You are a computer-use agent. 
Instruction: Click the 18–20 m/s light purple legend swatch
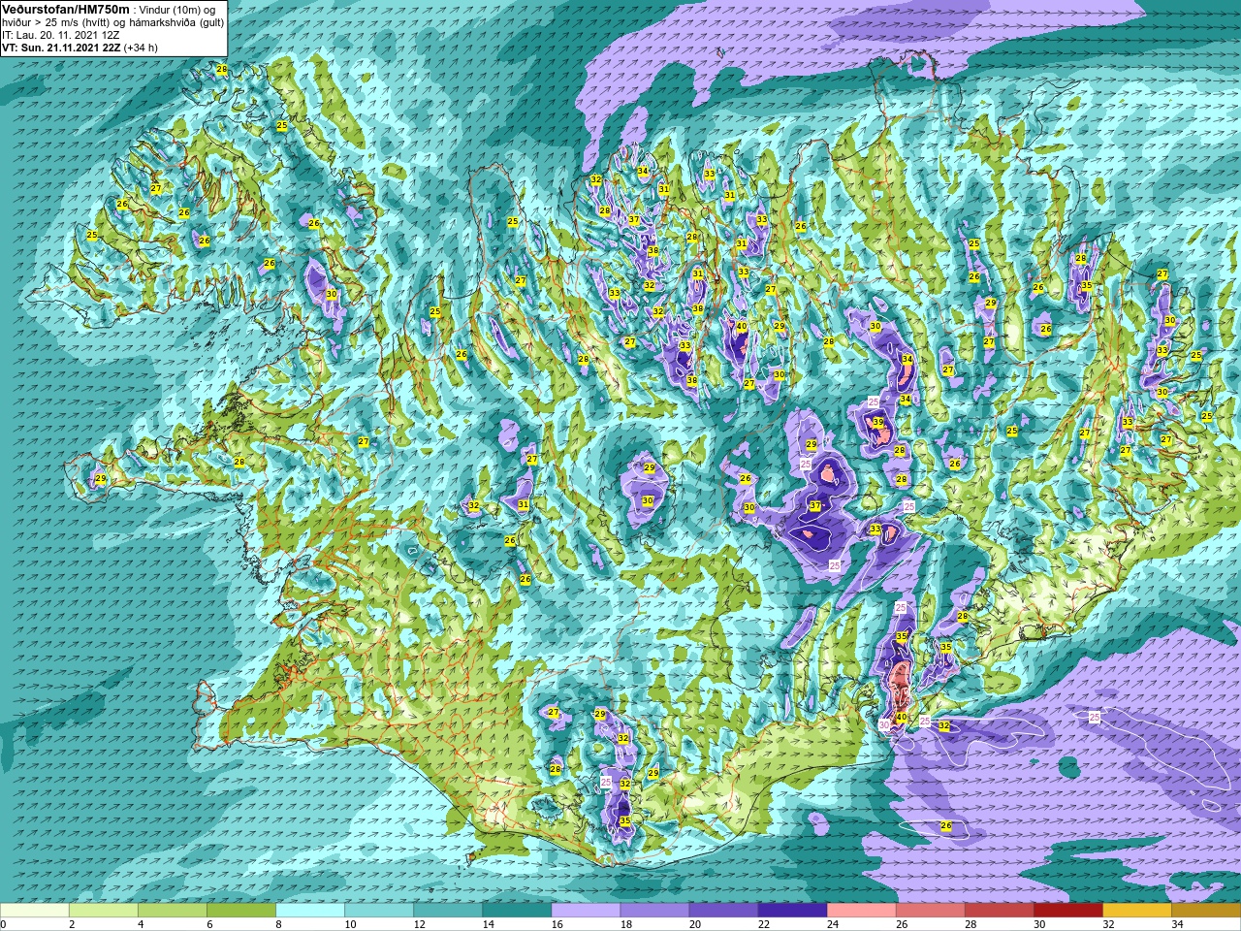click(654, 911)
